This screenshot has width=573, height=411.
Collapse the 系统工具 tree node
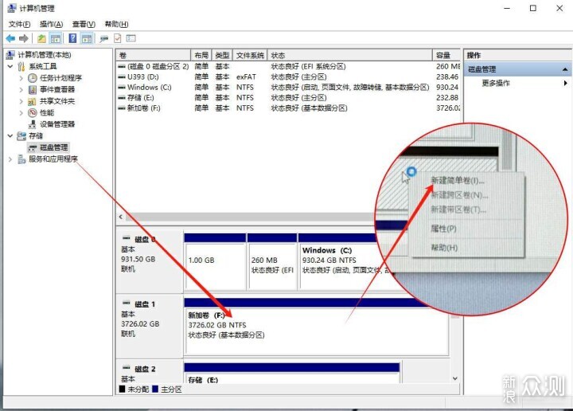coord(10,66)
